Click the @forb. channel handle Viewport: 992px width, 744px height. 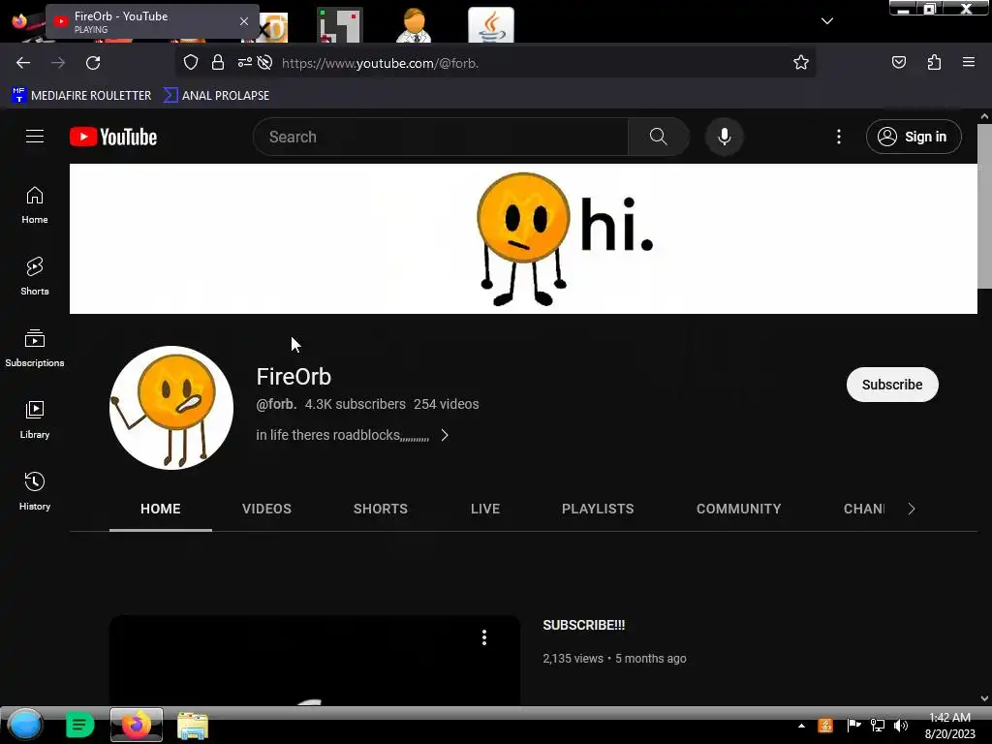[x=276, y=404]
